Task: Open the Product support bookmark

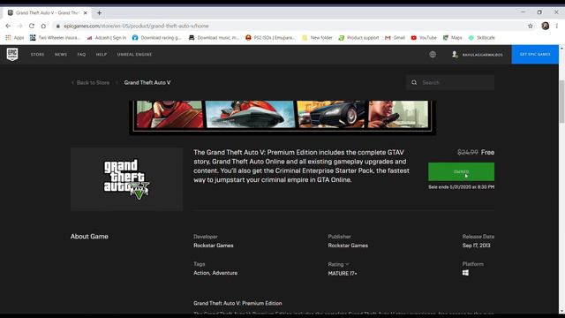Action: (x=358, y=37)
